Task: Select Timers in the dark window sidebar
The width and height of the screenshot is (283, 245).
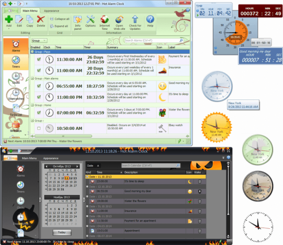Action: (20, 187)
